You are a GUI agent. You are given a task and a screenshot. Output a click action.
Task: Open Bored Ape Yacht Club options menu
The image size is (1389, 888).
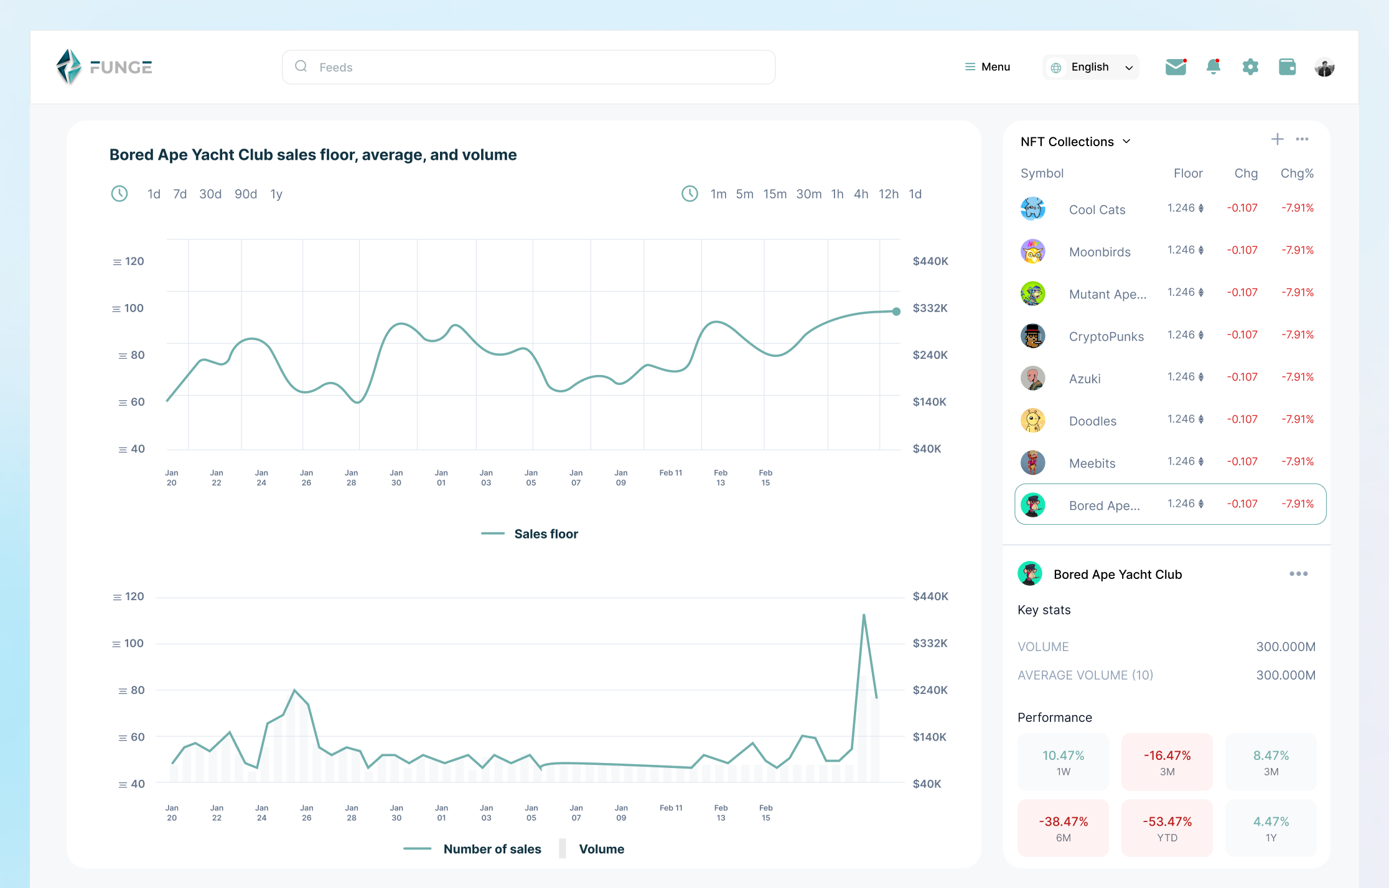[1298, 574]
